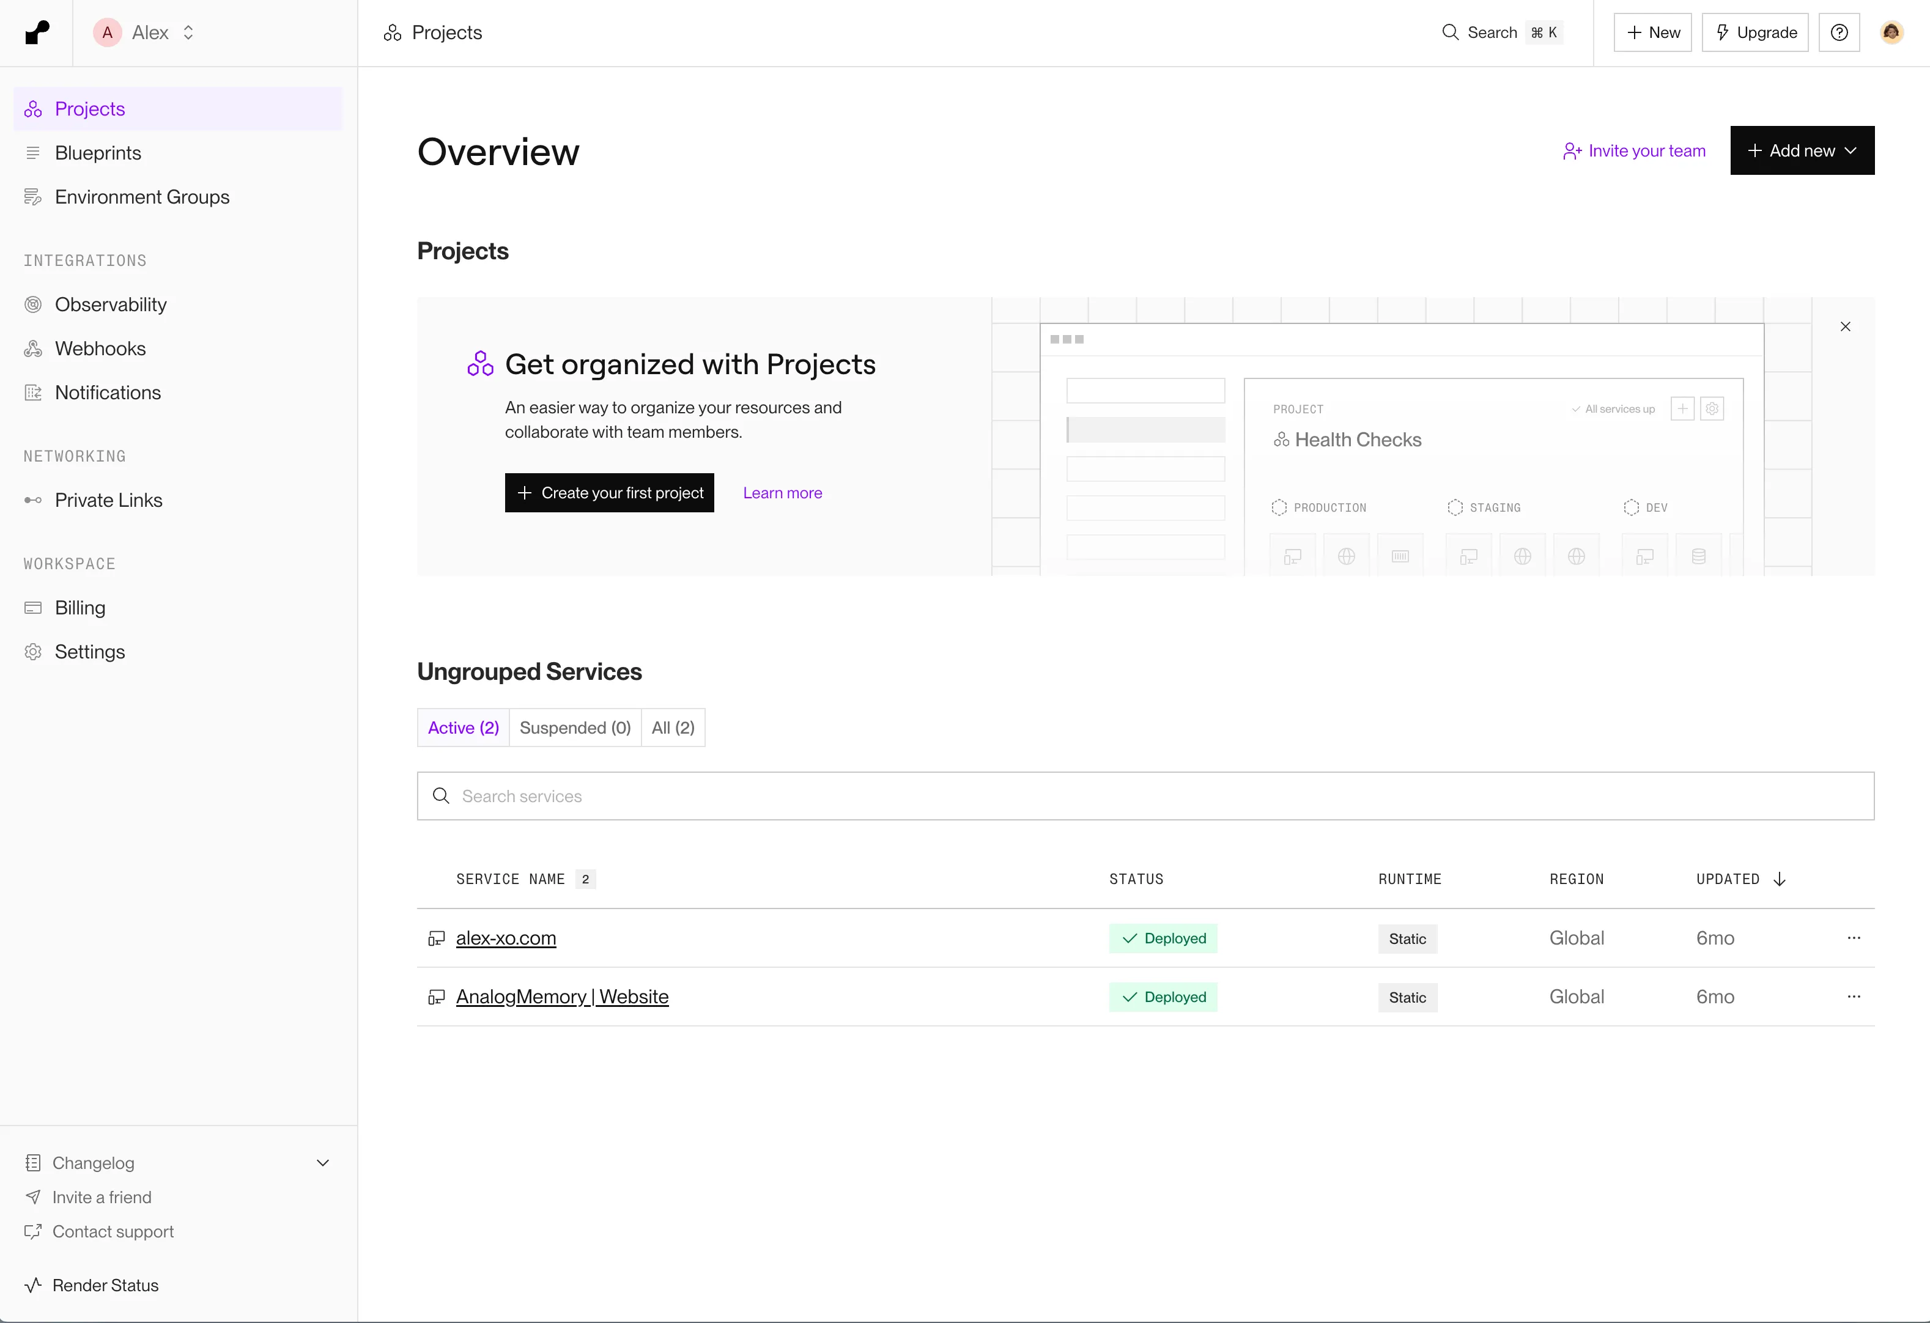Select the All (2) services tab
This screenshot has width=1930, height=1323.
(x=673, y=728)
